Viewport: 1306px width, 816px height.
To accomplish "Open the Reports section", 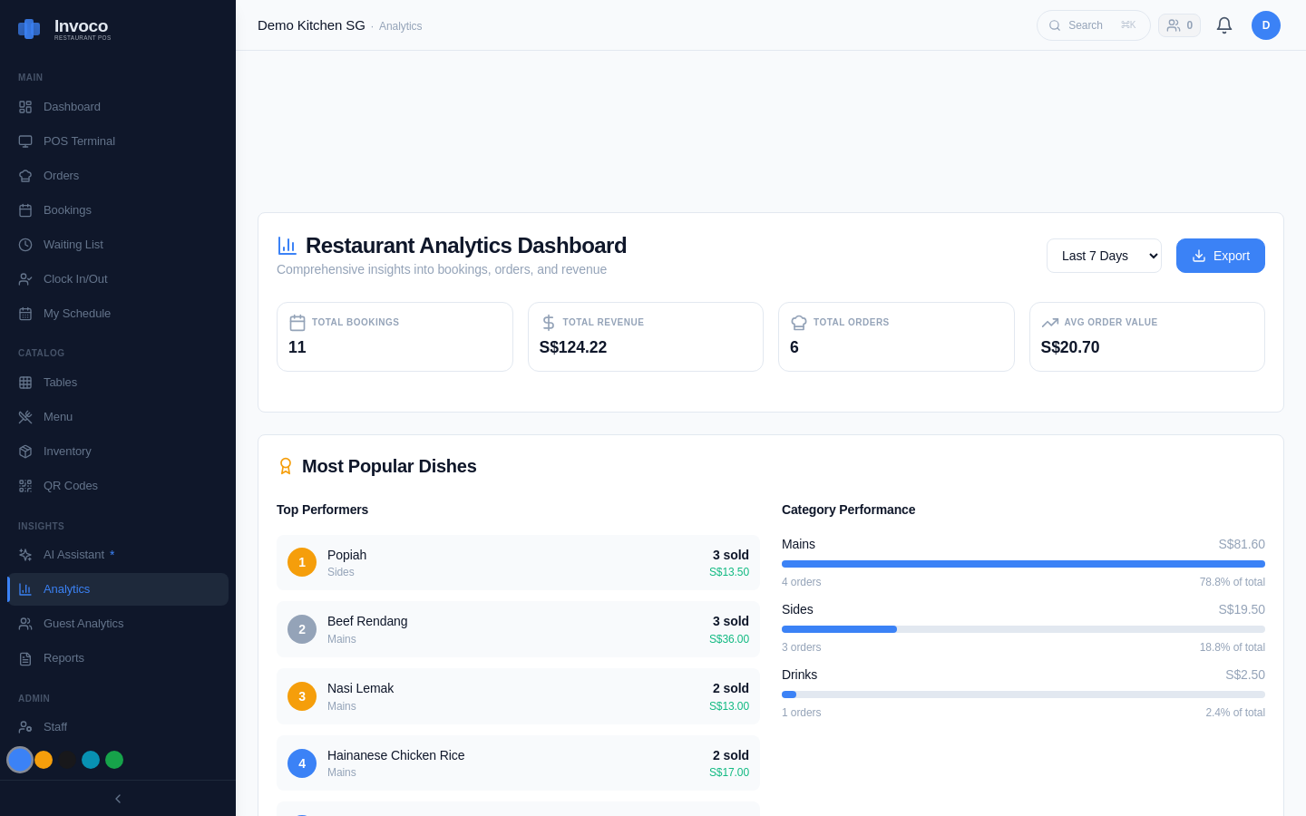I will coord(63,657).
